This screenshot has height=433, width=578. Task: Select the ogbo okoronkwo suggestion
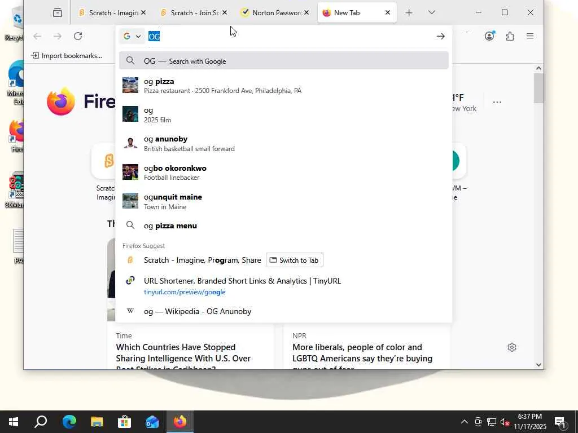[284, 173]
